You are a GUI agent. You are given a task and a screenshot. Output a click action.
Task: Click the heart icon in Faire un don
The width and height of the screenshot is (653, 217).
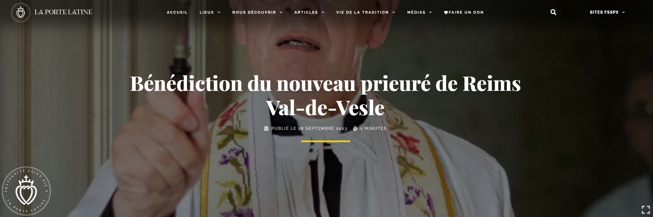446,12
